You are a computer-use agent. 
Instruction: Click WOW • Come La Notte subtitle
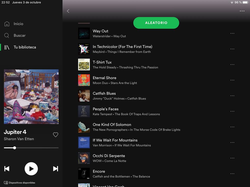(x=109, y=161)
